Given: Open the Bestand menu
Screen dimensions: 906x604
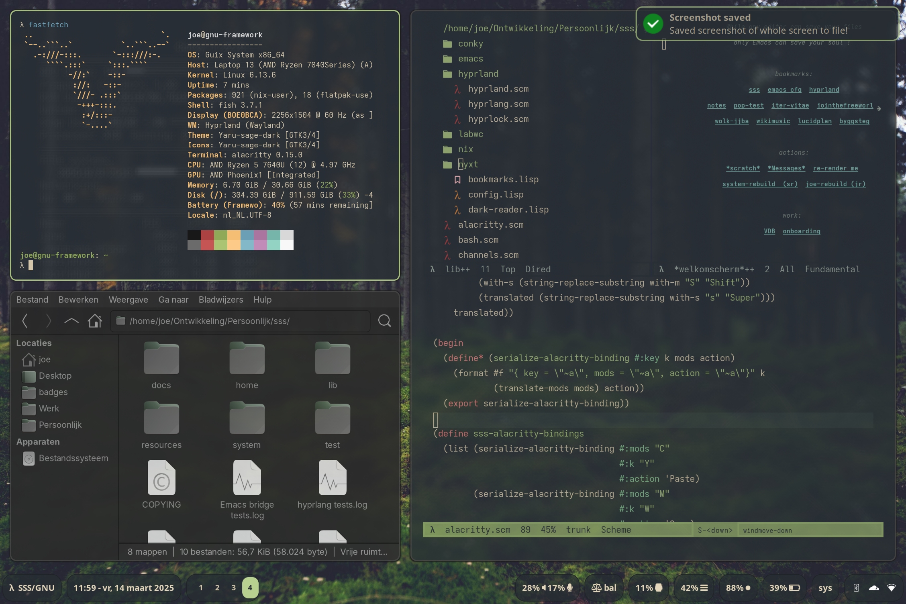Looking at the screenshot, I should tap(32, 300).
